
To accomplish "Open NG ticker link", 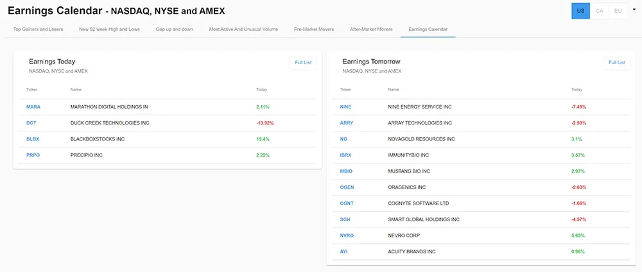I will pyautogui.click(x=343, y=139).
